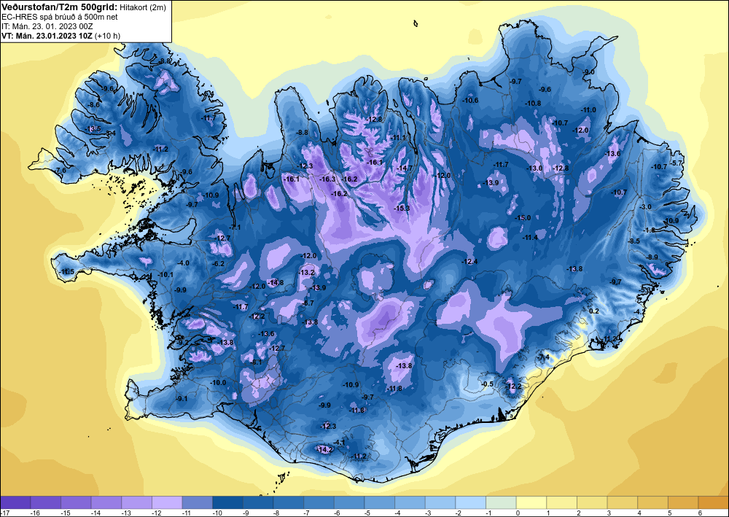
Task: Click the '-13.5' temperature value
Action: 93,129
